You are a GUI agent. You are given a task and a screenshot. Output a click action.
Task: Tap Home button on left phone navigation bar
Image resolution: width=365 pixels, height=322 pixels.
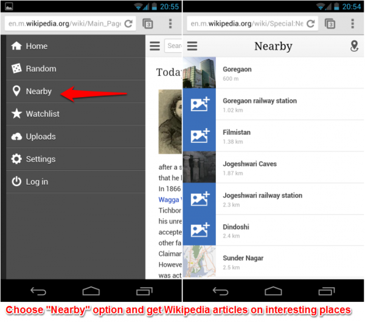pyautogui.click(x=91, y=291)
